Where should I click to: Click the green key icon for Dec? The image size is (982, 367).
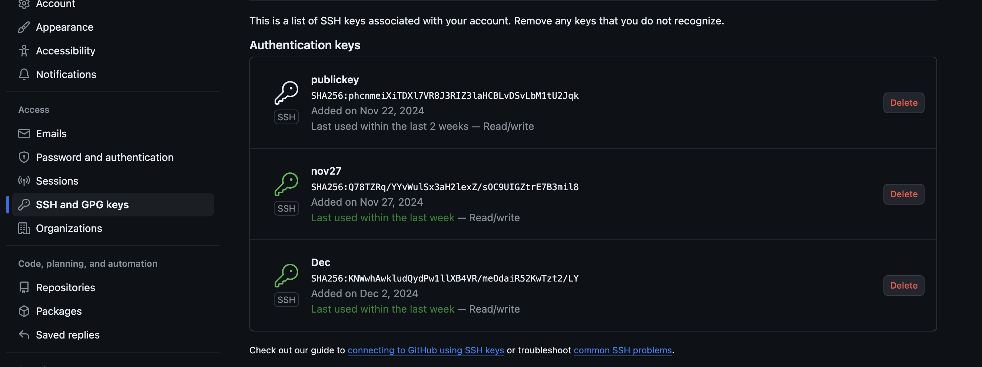coord(286,275)
